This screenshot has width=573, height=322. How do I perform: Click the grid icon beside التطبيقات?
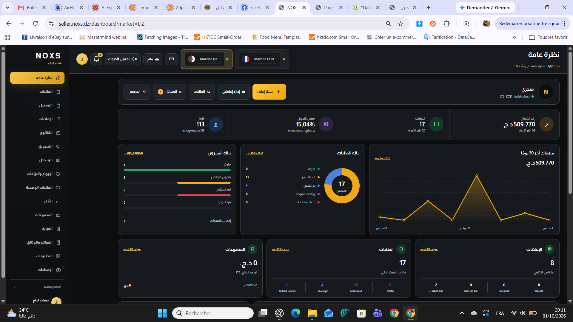click(x=58, y=256)
